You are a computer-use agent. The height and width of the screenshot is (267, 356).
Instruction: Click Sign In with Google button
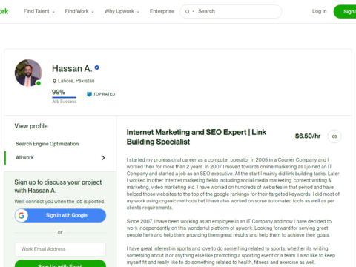coord(60,215)
